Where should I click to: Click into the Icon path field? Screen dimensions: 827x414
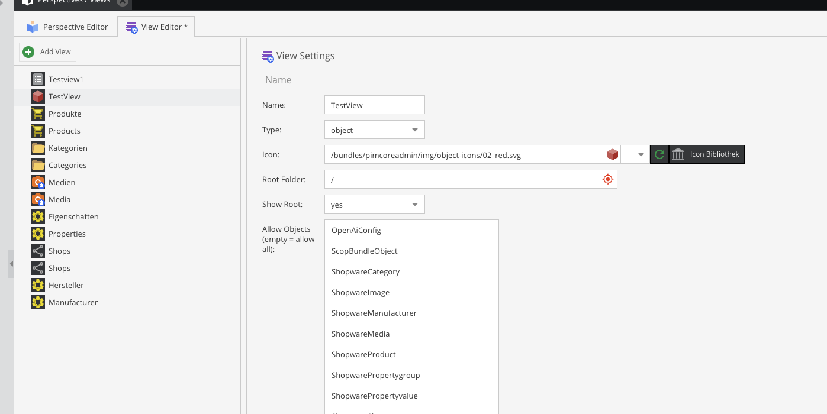coord(472,155)
